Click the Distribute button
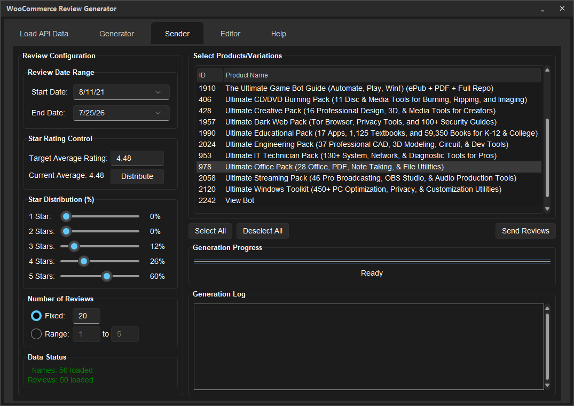Image resolution: width=574 pixels, height=406 pixels. 137,176
